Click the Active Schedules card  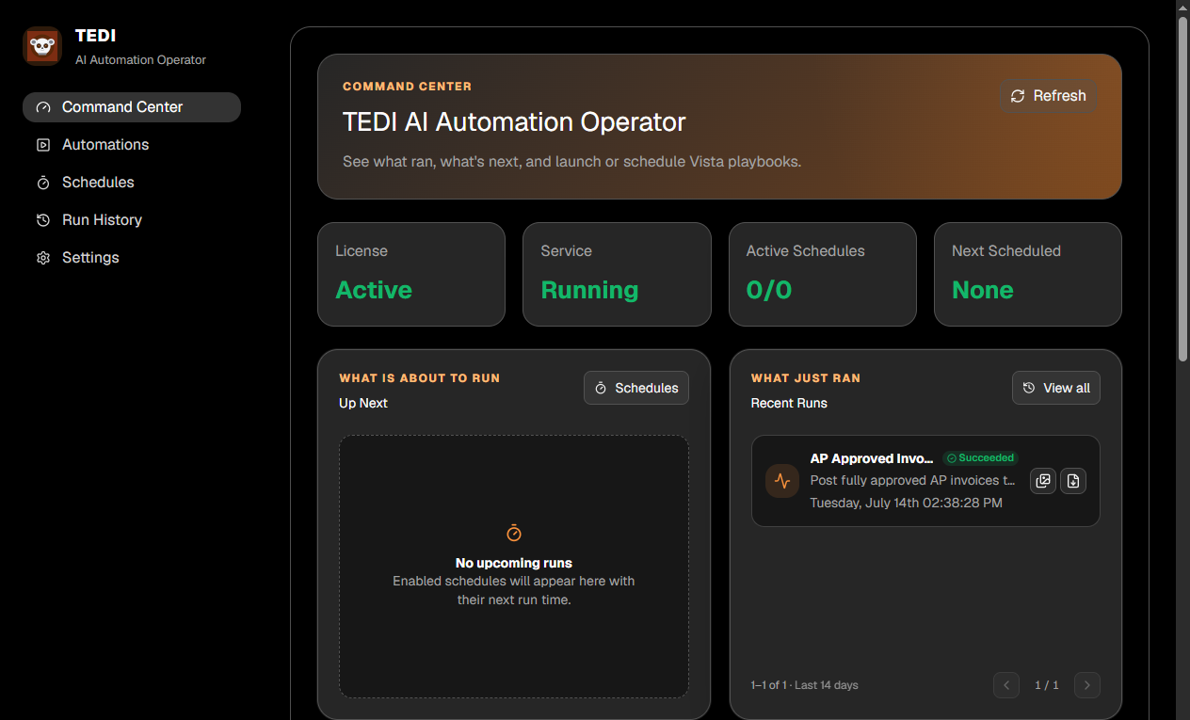pos(823,274)
